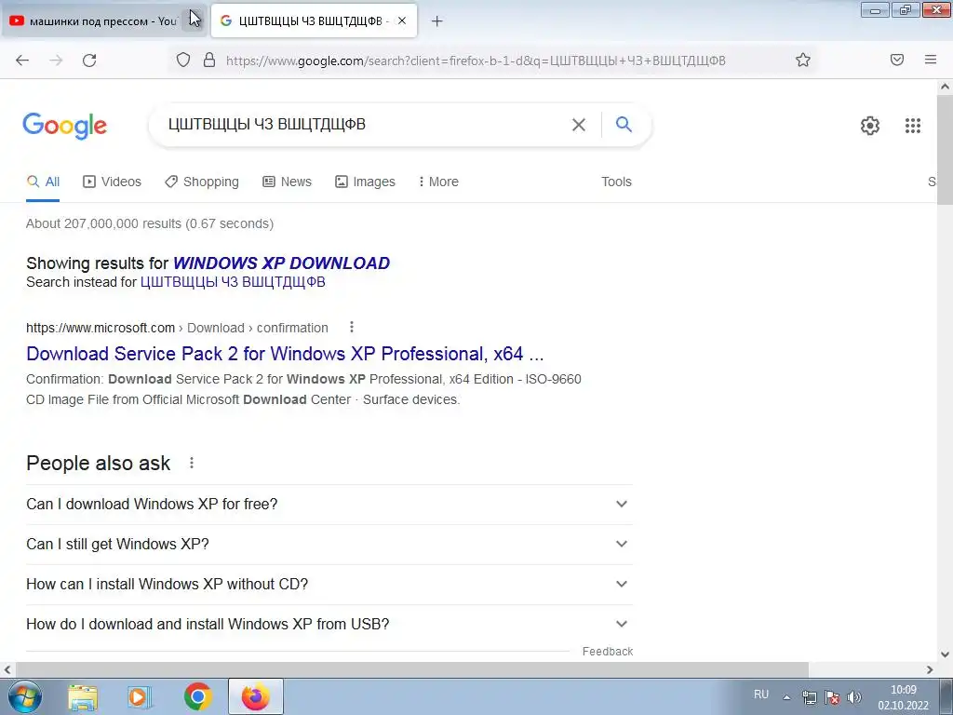Click the vertical scrollbar thumb

[945, 149]
